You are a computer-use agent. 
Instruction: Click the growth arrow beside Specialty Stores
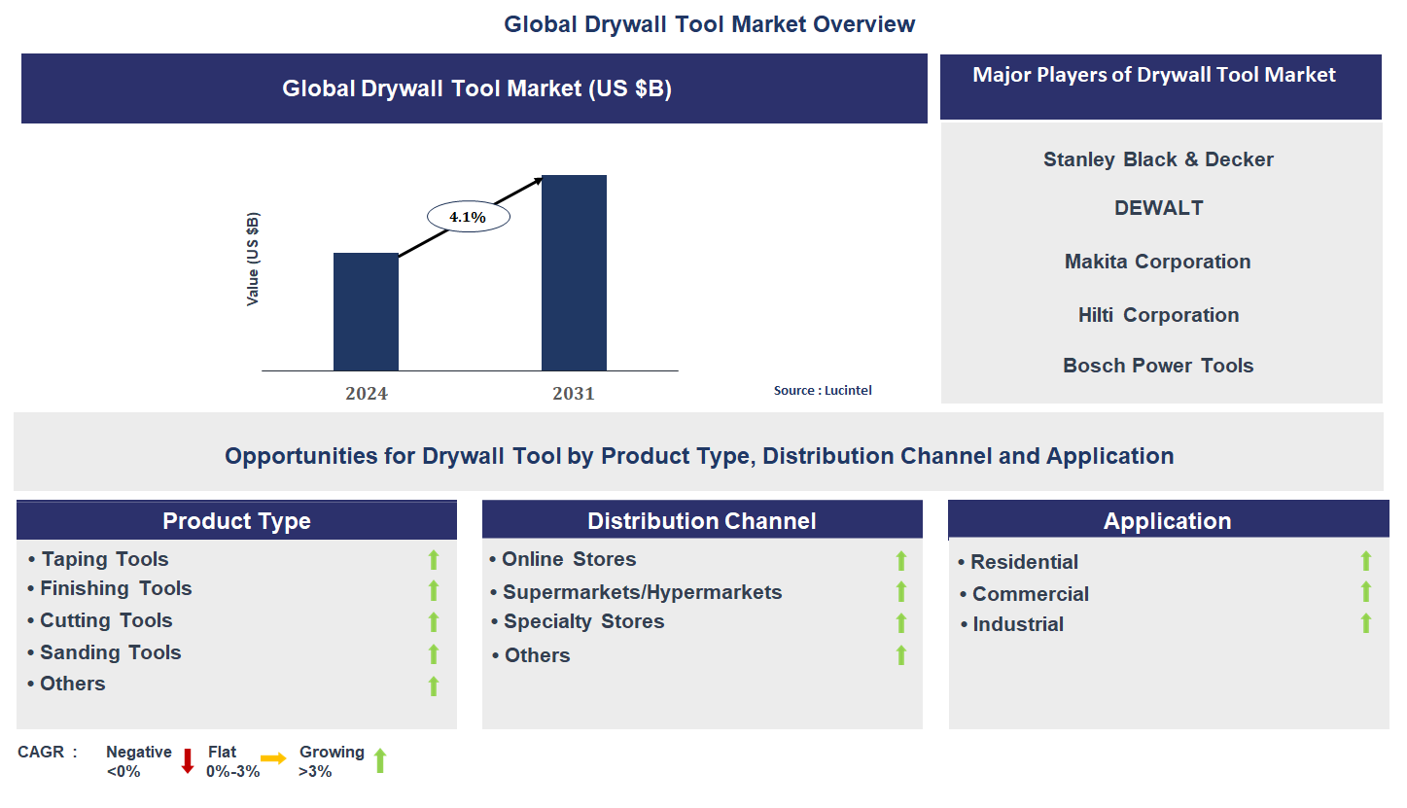tap(900, 623)
